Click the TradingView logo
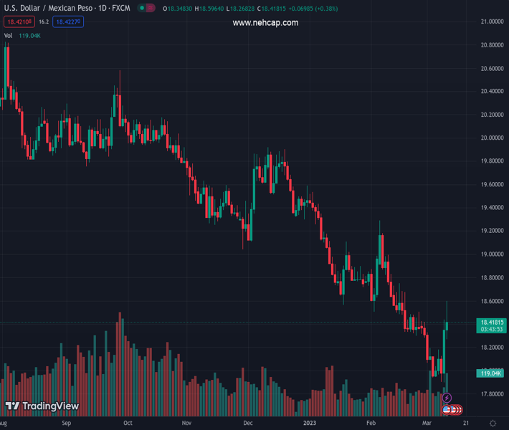509x430 pixels. coord(42,406)
